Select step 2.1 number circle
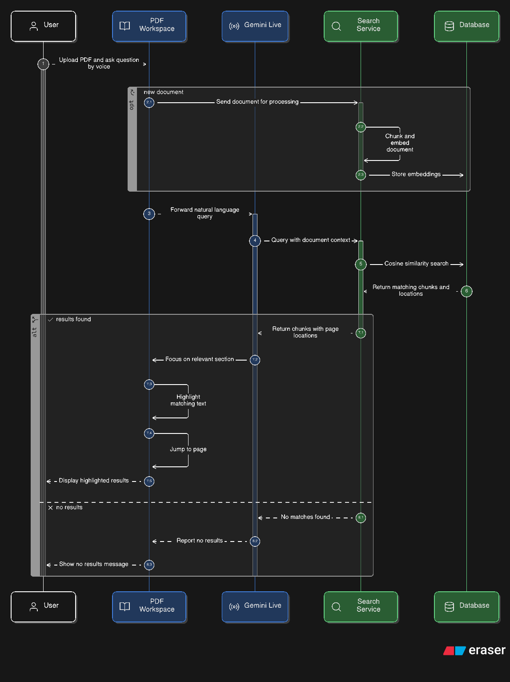The width and height of the screenshot is (510, 682). click(x=149, y=103)
